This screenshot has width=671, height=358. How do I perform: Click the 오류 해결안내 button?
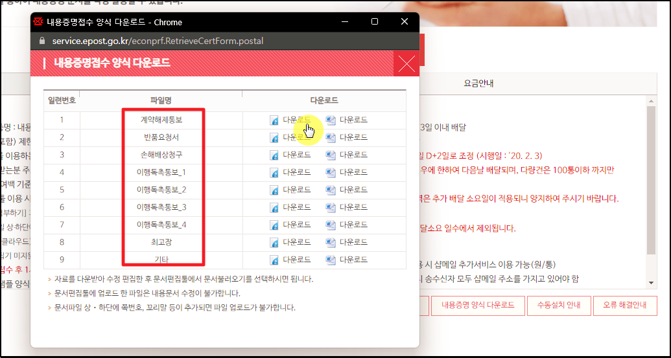pos(625,306)
